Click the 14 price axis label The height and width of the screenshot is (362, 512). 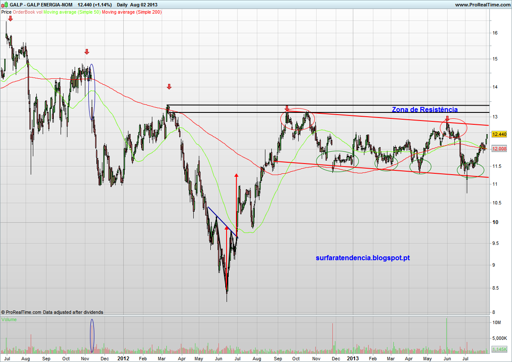(x=495, y=87)
